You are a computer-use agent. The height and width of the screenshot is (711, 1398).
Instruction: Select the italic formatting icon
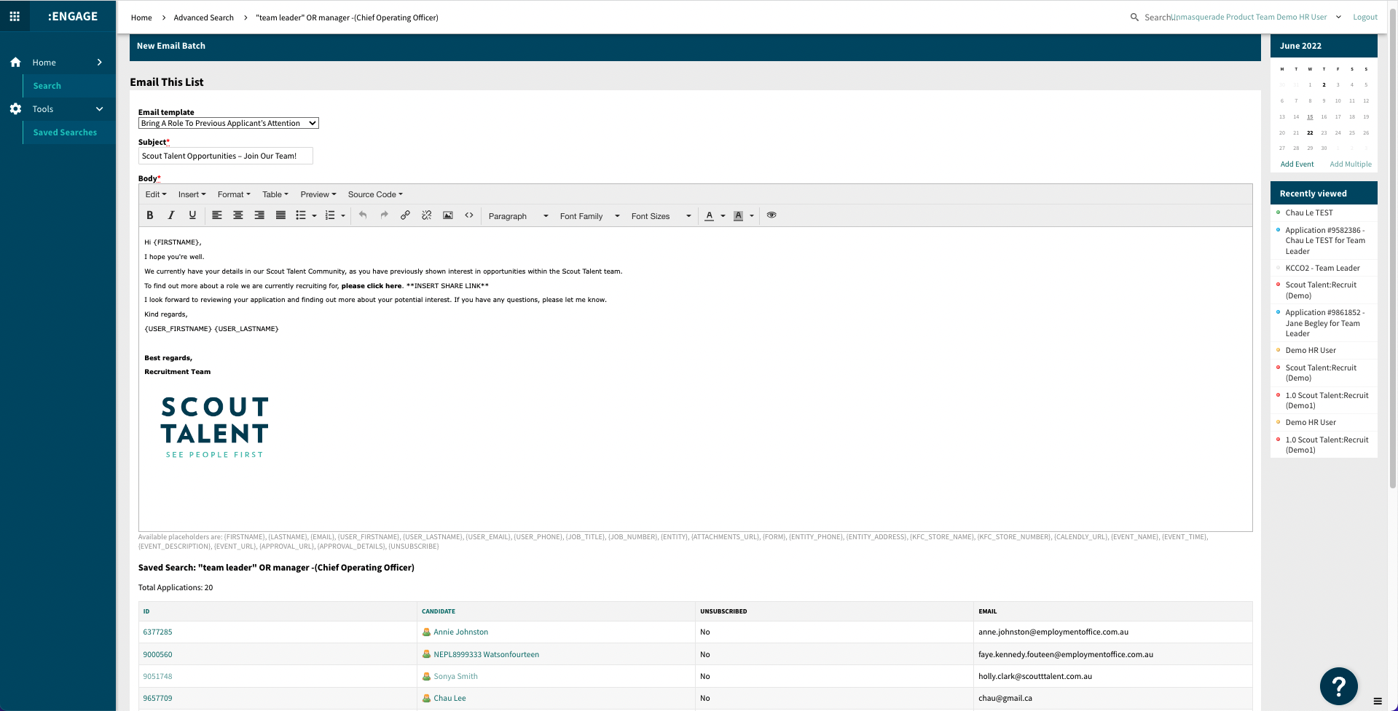click(171, 215)
